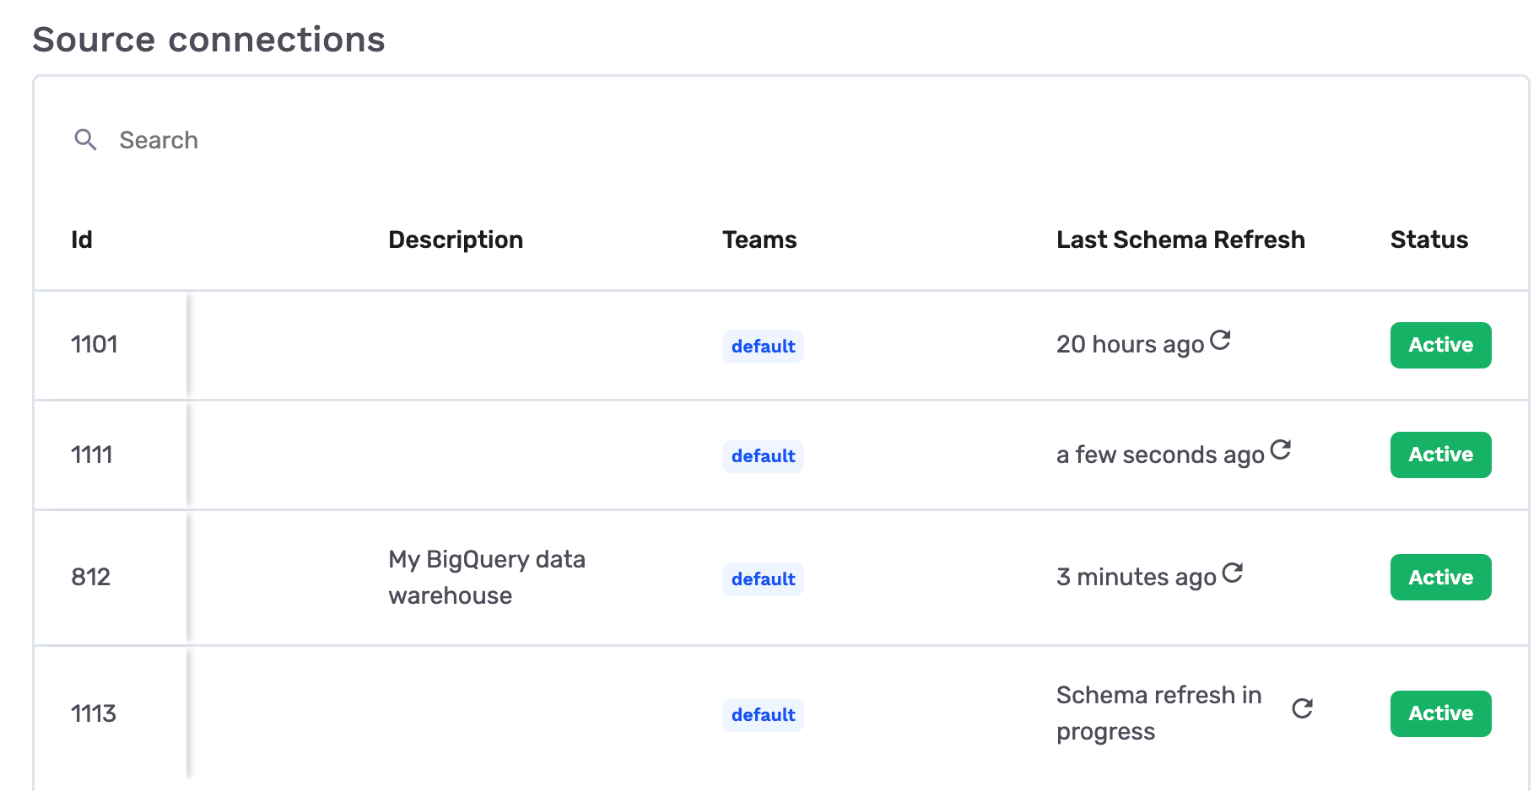Click Active status of connection 1111
Image resolution: width=1539 pixels, height=791 pixels.
[1440, 455]
